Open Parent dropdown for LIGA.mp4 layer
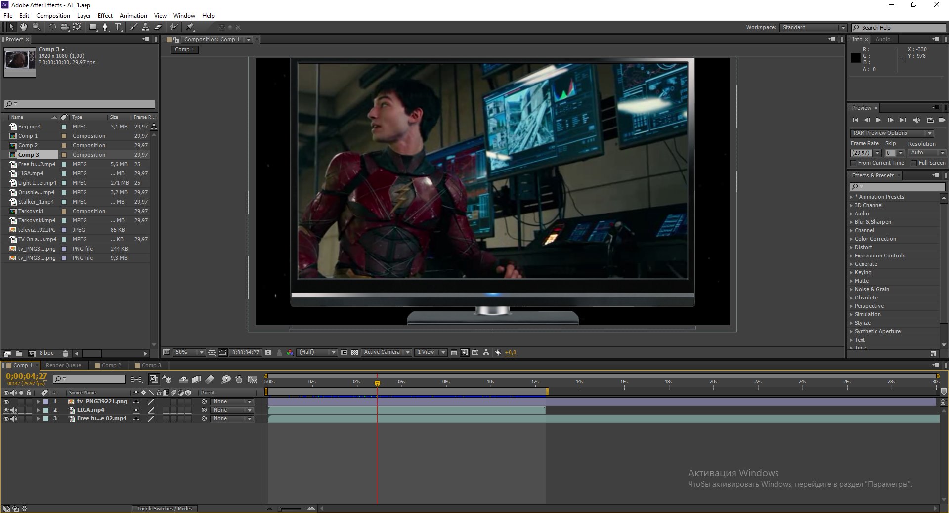This screenshot has height=513, width=949. coord(232,410)
